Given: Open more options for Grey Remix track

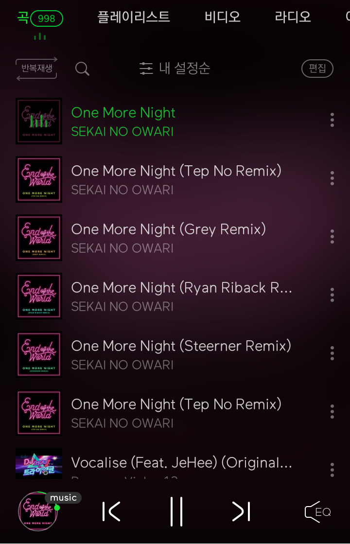Looking at the screenshot, I should 332,237.
